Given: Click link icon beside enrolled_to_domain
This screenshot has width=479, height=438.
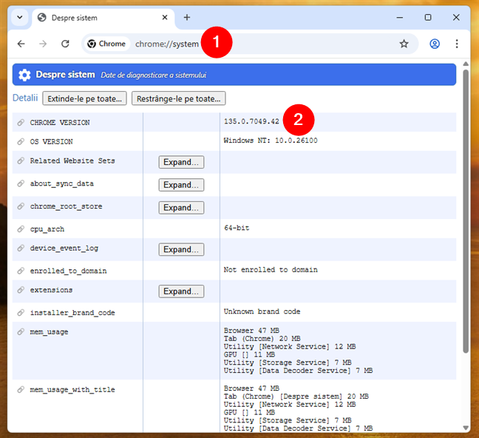Looking at the screenshot, I should pyautogui.click(x=21, y=271).
